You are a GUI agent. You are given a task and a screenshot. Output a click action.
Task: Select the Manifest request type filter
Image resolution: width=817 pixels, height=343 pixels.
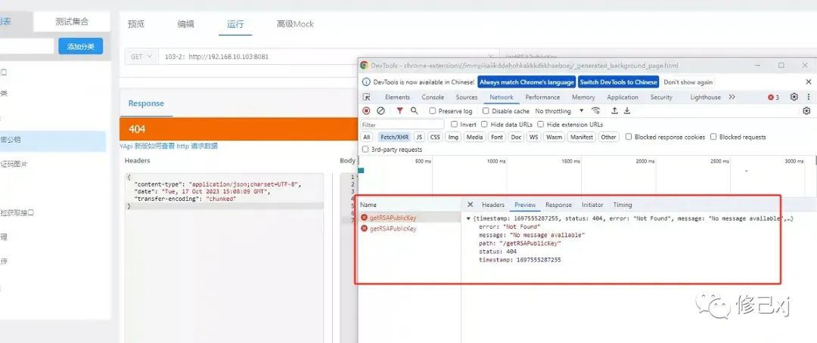(582, 138)
